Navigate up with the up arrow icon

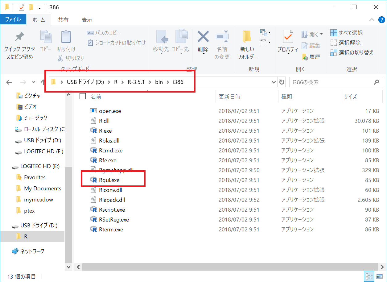pyautogui.click(x=43, y=82)
